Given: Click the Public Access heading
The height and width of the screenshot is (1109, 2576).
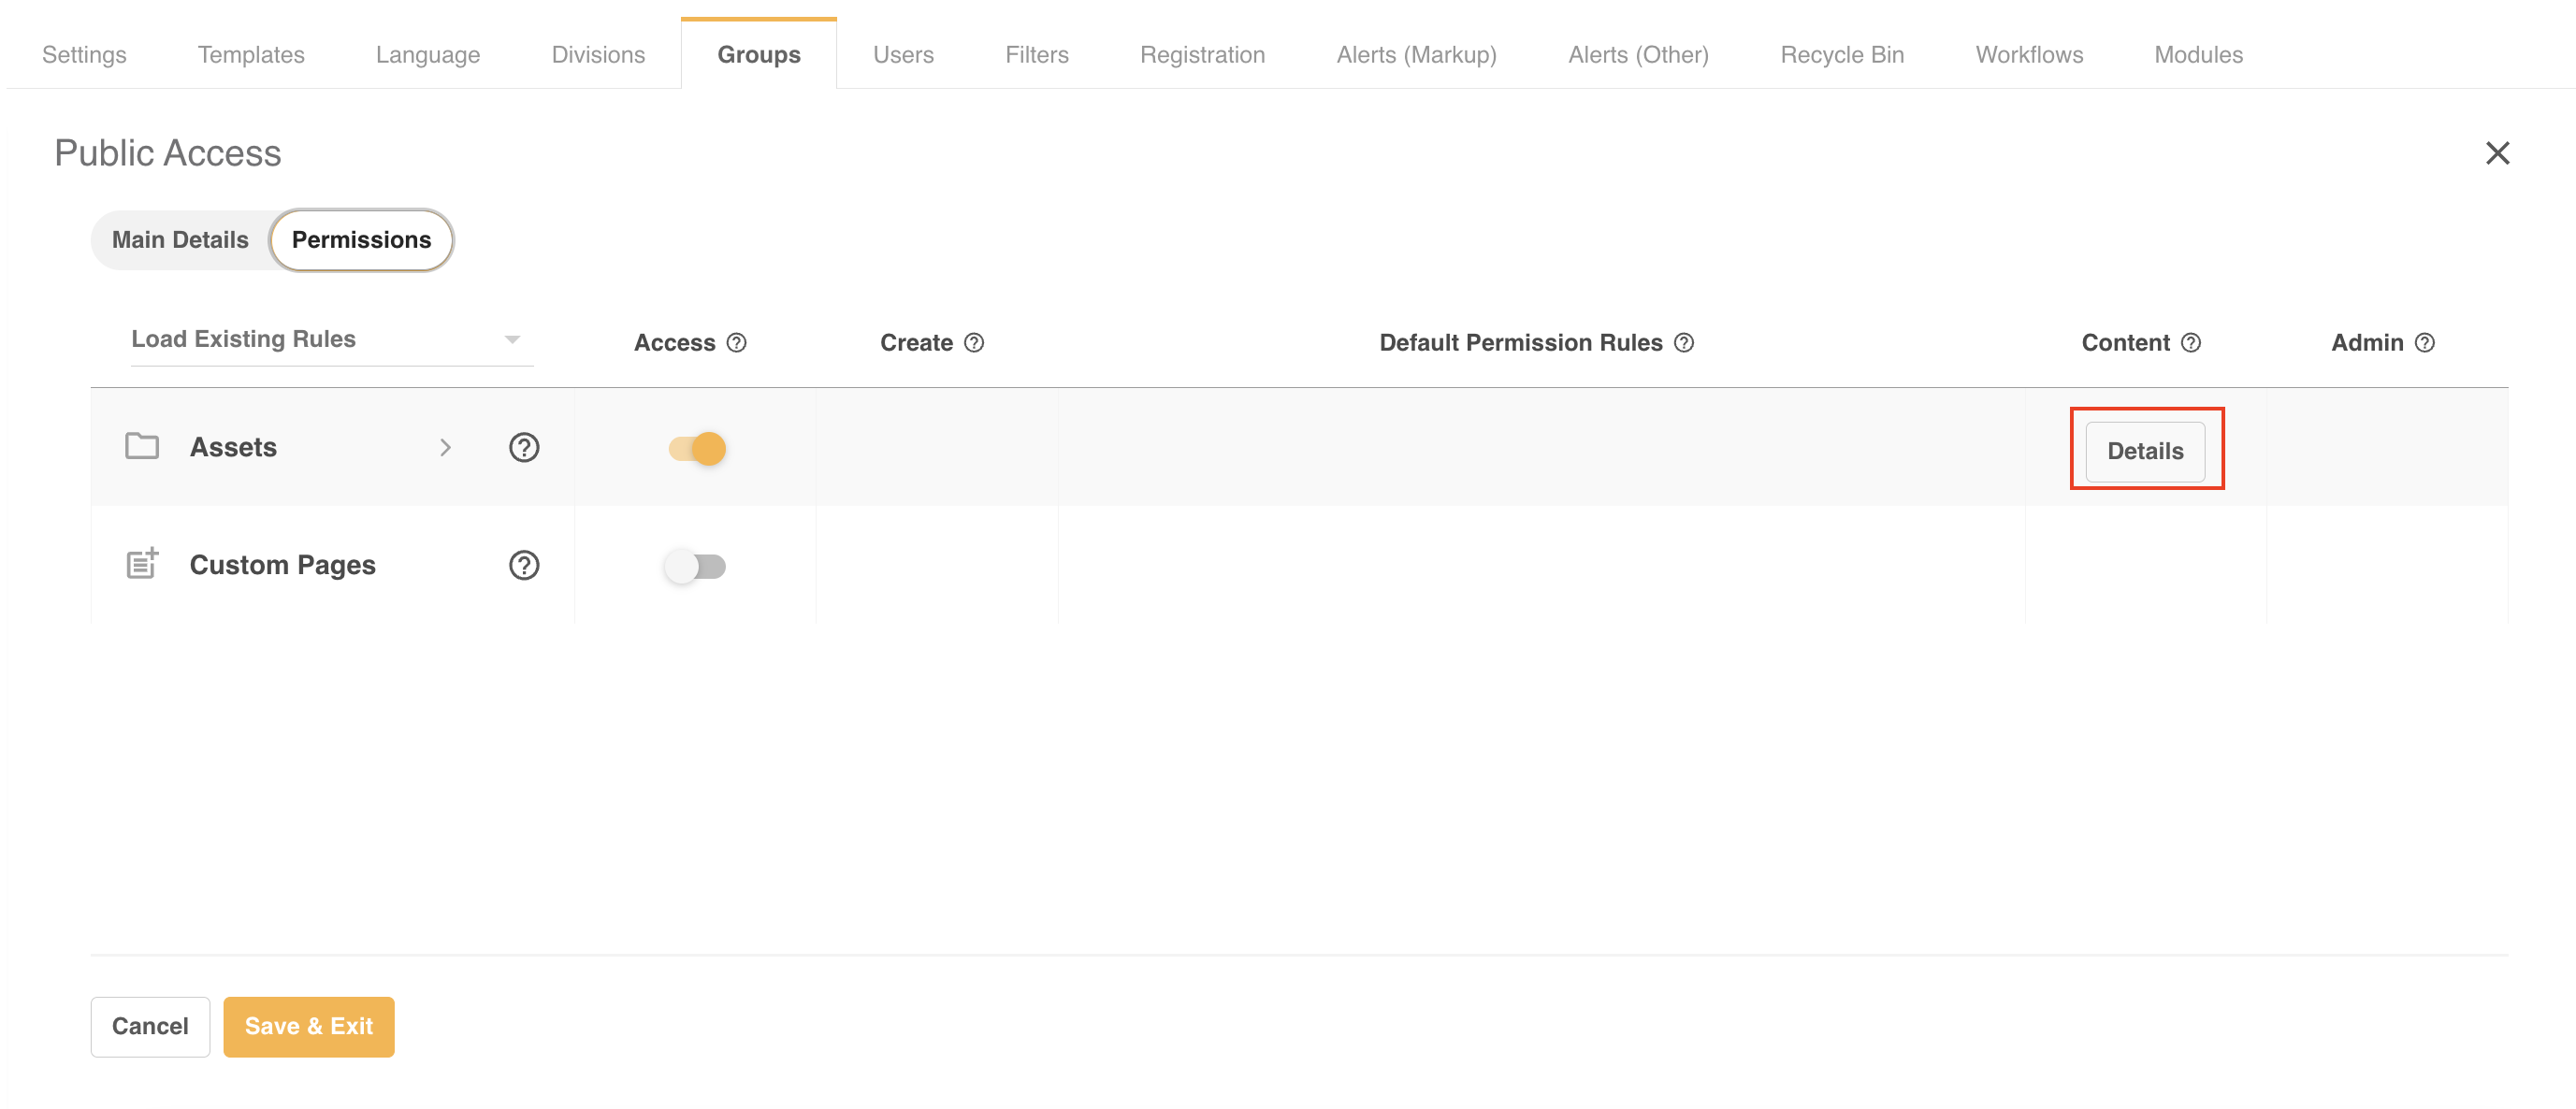Looking at the screenshot, I should point(168,153).
